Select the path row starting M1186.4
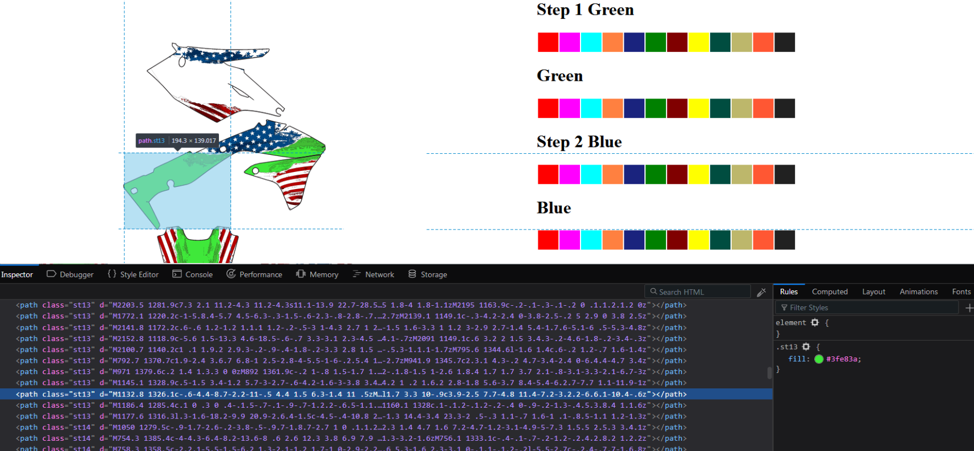The width and height of the screenshot is (974, 451). pos(386,405)
